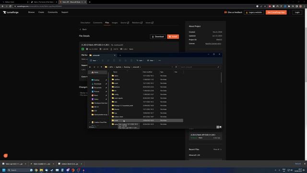Open the Community menu on CurseForge
This screenshot has height=173, width=307.
pos(53,12)
